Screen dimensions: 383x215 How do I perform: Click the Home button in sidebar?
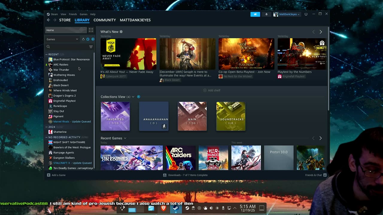[66, 30]
